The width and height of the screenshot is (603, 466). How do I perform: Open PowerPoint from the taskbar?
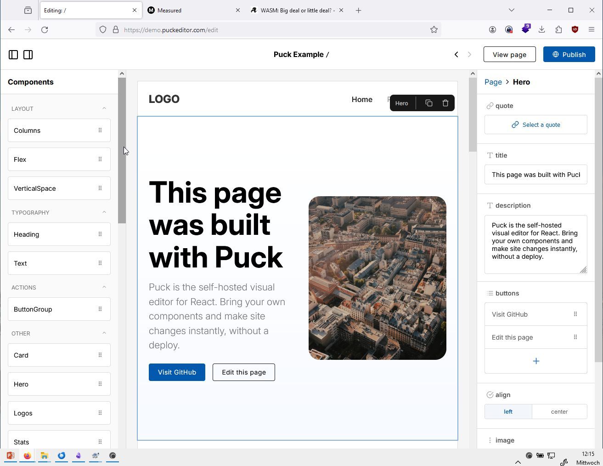10,456
